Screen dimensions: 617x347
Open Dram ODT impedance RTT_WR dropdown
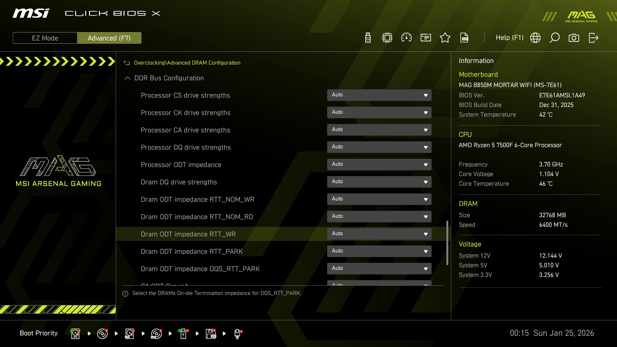pos(379,234)
